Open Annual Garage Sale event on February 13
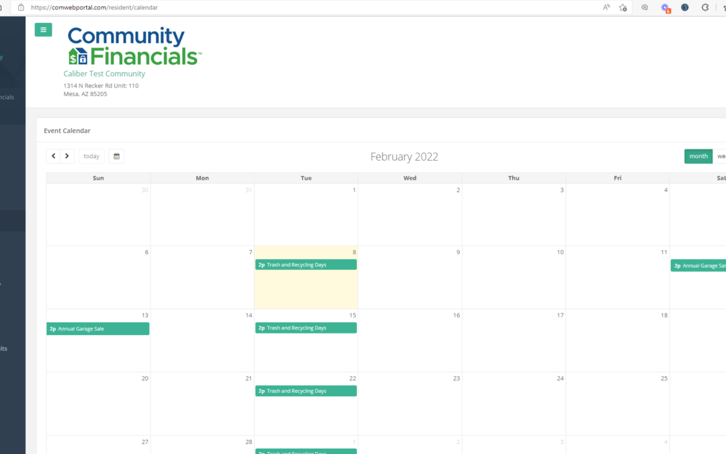Image resolution: width=726 pixels, height=454 pixels. pos(98,329)
